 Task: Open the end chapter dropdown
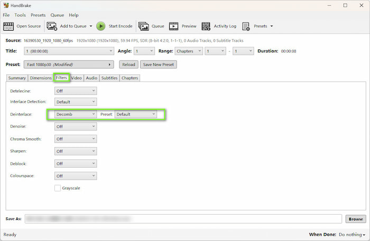243,51
